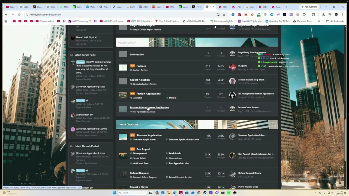
Task: Open Steam from the taskbar
Action: click(x=205, y=193)
